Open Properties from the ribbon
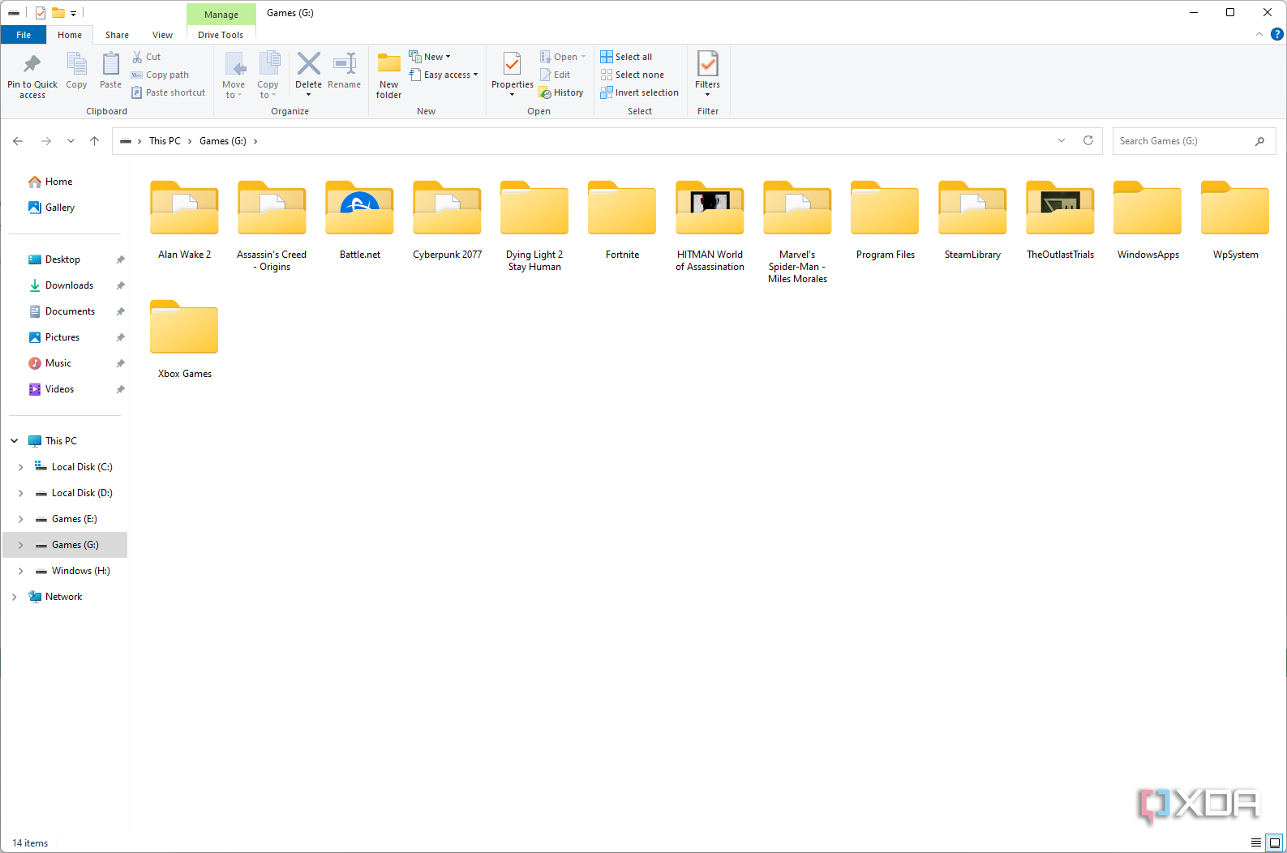The image size is (1287, 853). point(513,75)
